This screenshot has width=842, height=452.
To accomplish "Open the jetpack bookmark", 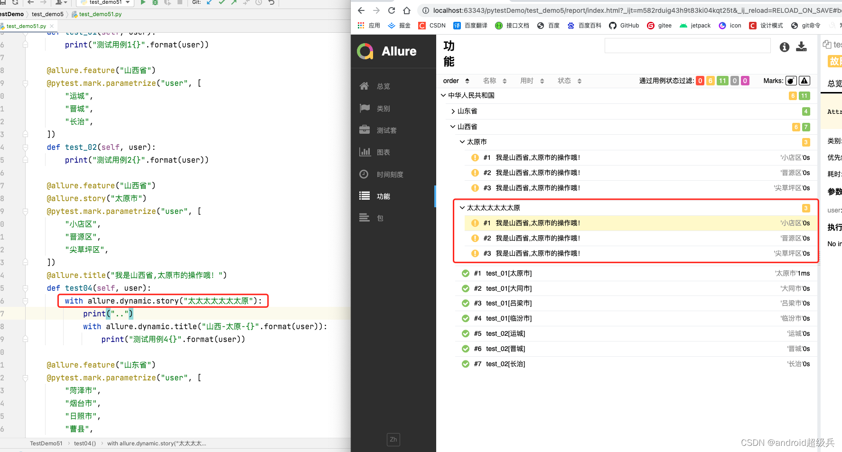I will pyautogui.click(x=695, y=26).
